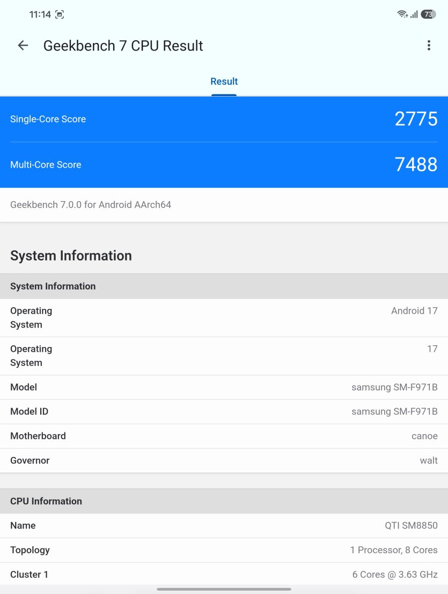Tap the Model row label

(24, 387)
